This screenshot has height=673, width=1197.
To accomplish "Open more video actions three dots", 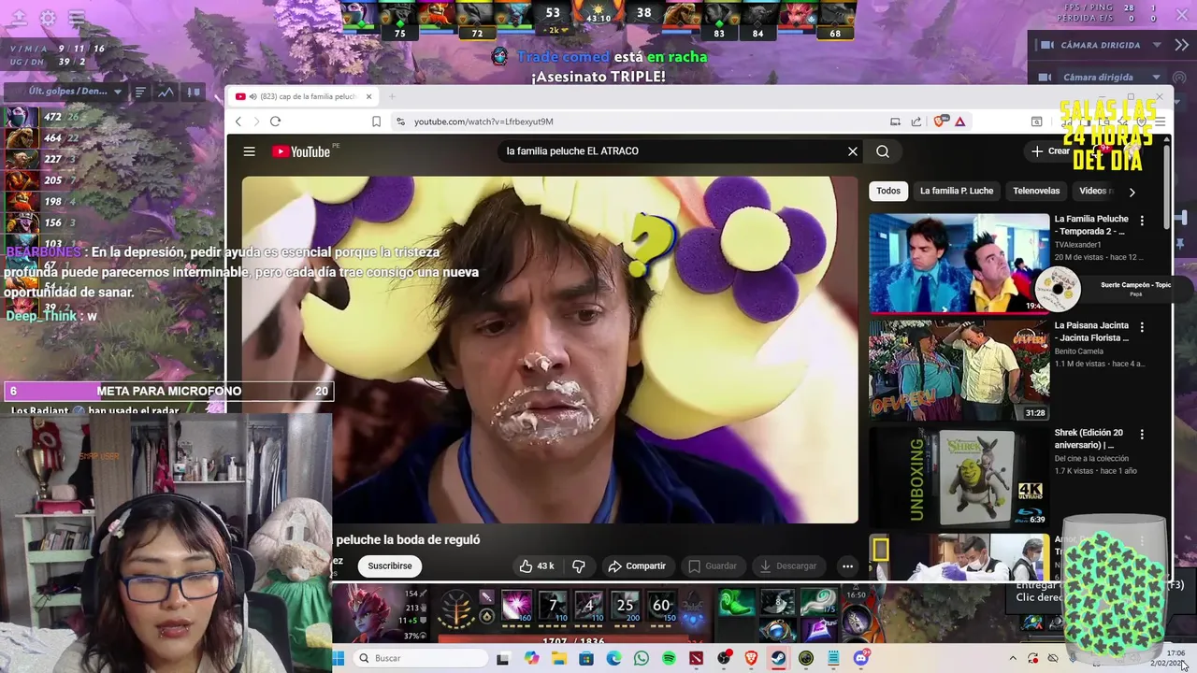I will (847, 566).
